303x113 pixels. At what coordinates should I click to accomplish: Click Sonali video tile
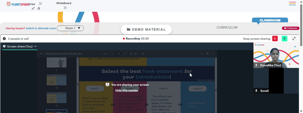pos(276,81)
